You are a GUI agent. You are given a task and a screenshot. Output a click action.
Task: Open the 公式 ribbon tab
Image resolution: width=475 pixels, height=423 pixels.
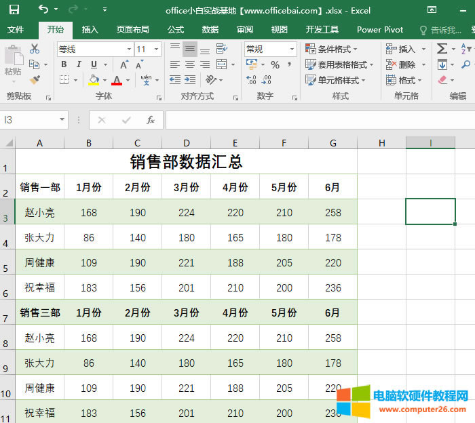pyautogui.click(x=175, y=29)
